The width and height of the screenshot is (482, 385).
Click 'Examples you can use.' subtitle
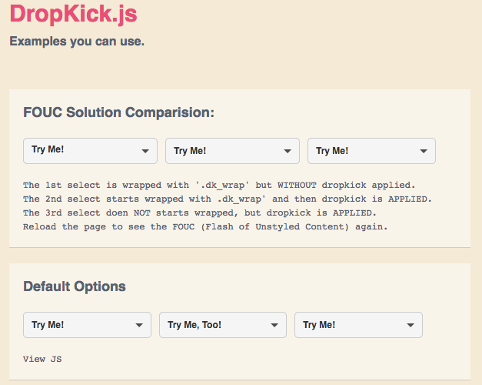tap(77, 42)
